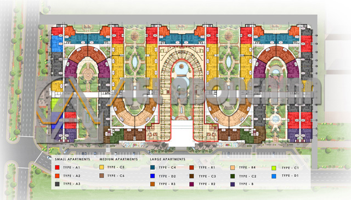The image size is (351, 200).
Task: Click the peach TYPE - R4 legend swatch
Action: [233, 168]
